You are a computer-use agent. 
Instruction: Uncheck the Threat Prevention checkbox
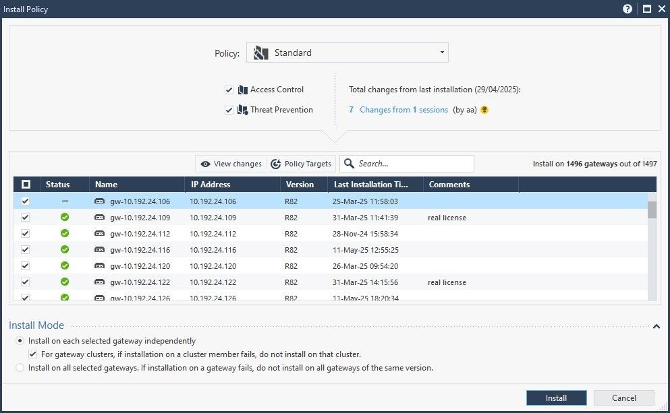229,110
